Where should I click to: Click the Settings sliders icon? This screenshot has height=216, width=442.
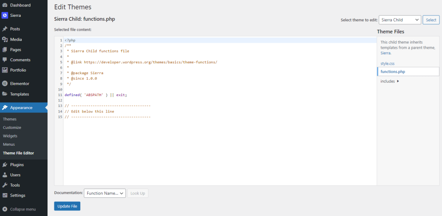click(4, 195)
